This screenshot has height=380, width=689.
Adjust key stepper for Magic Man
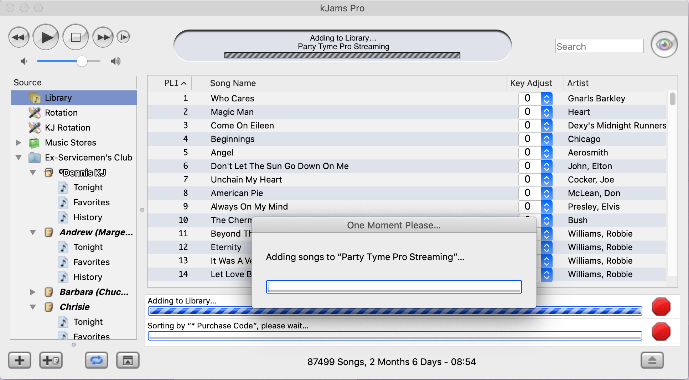(x=546, y=112)
